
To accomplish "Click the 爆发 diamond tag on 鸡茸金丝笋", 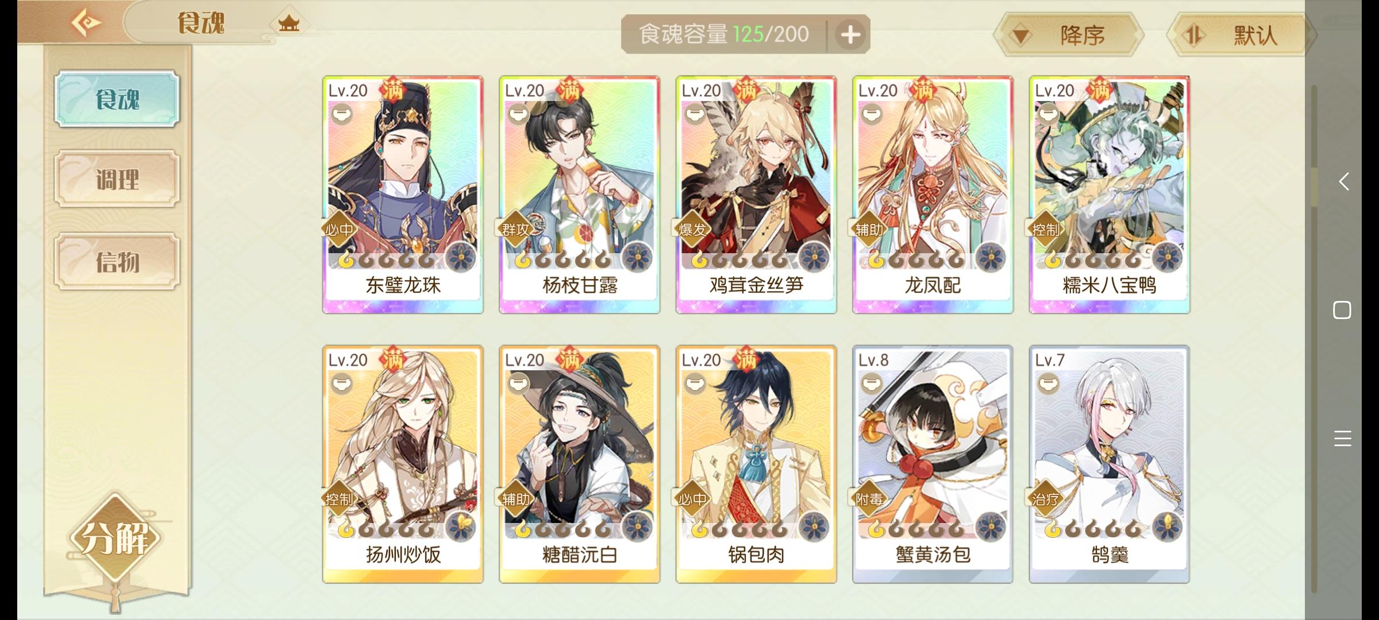I will click(x=692, y=230).
